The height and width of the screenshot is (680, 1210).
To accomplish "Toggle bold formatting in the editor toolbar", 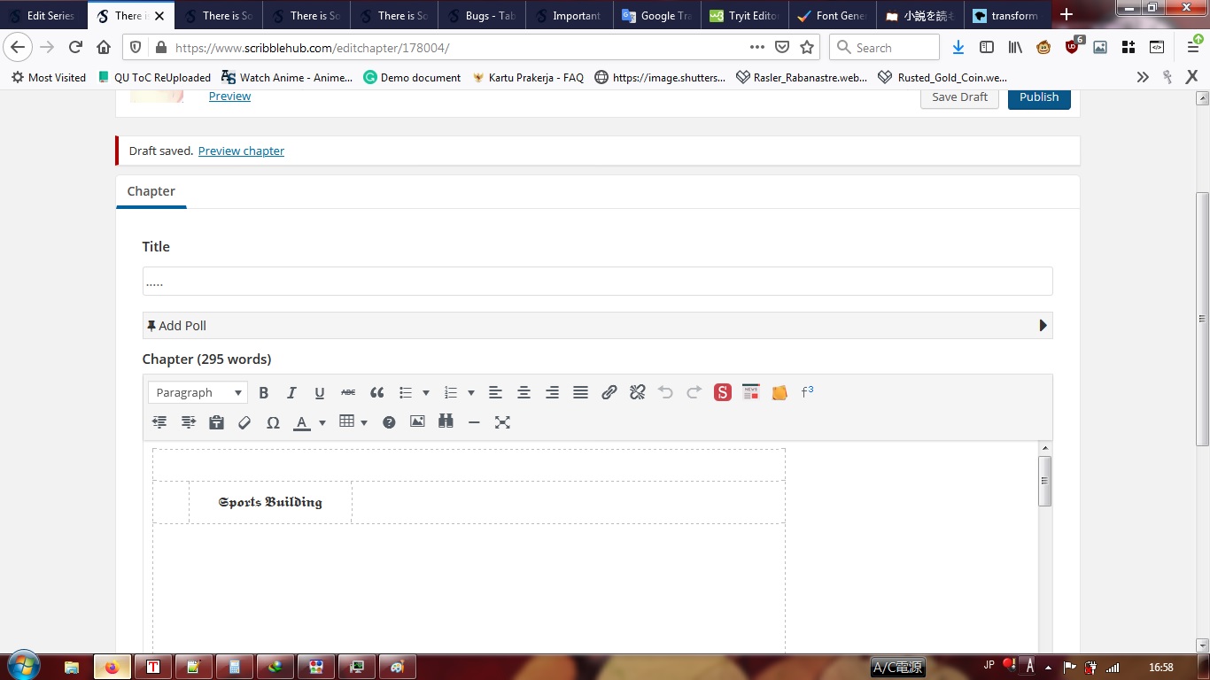I will [x=263, y=392].
